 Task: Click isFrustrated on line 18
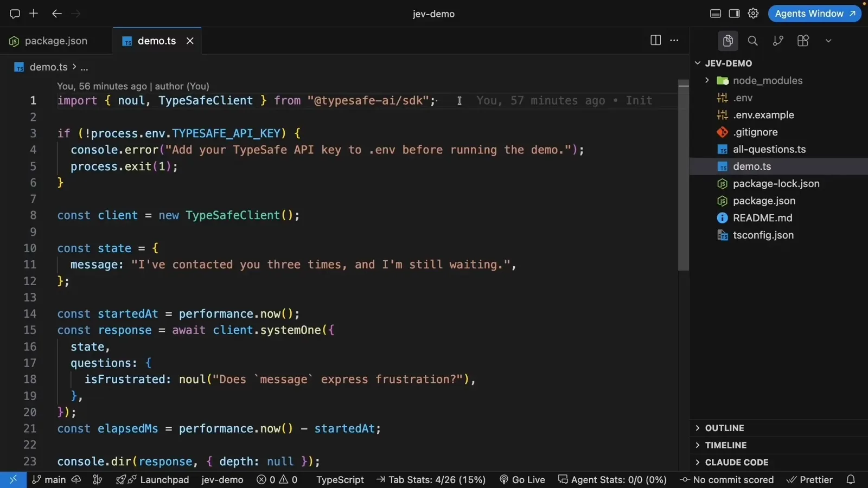[x=124, y=380]
